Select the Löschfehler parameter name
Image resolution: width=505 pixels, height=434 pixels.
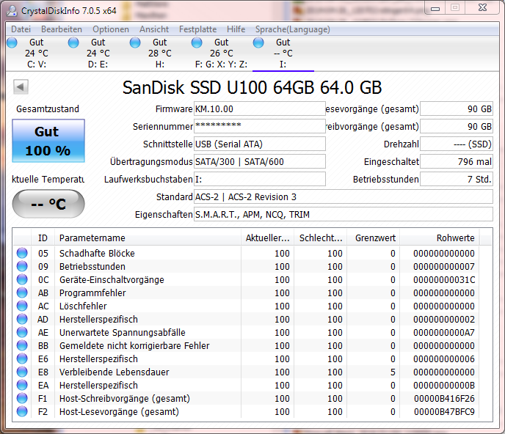click(83, 306)
